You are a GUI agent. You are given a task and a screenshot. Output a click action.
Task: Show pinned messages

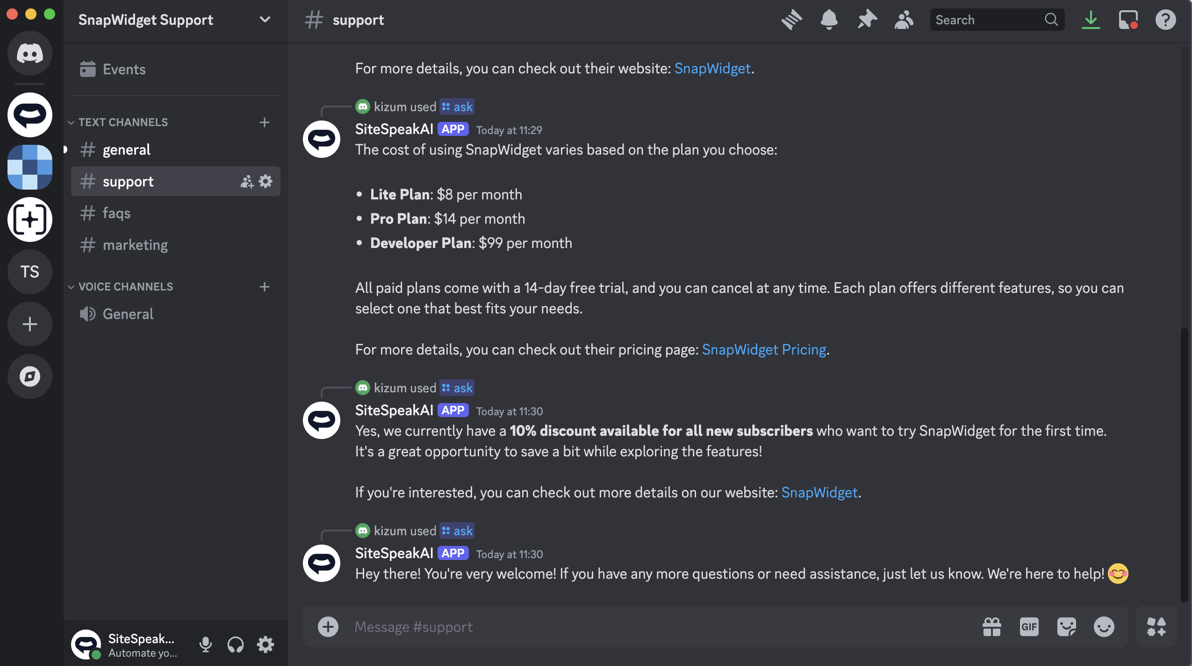tap(867, 20)
